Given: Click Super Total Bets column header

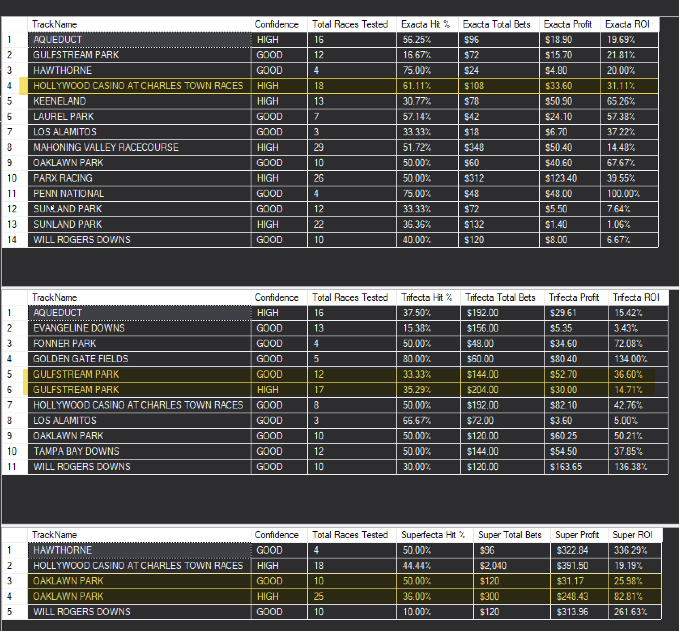Looking at the screenshot, I should coord(512,535).
